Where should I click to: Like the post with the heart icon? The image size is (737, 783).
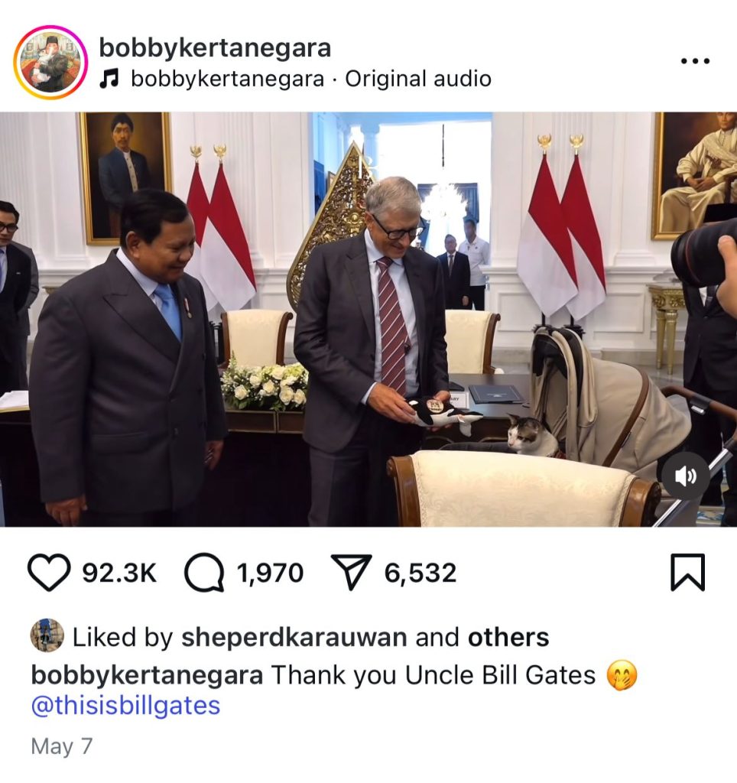(x=48, y=572)
